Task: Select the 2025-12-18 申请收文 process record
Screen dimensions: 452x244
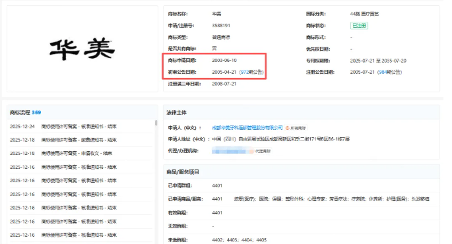Action: click(x=81, y=153)
